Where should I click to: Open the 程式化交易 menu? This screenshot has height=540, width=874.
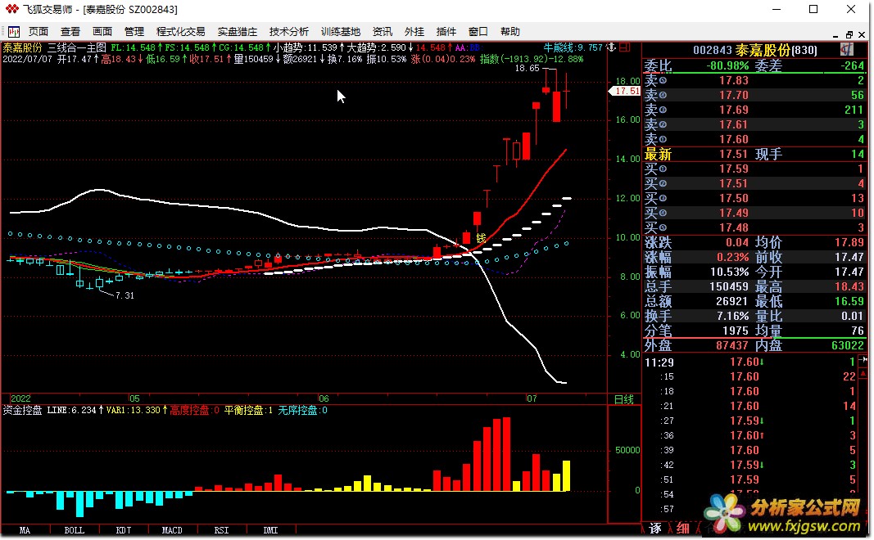pos(180,32)
